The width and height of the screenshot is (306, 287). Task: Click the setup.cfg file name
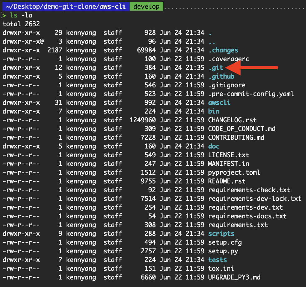(225, 242)
